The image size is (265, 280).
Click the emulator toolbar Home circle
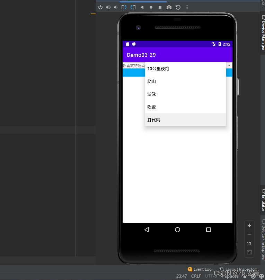click(151, 7)
